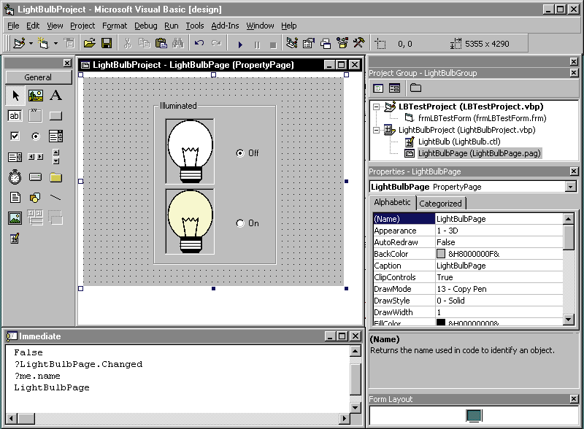Collapse the LBTestProject tree node
Screen dimensions: 584x429
point(377,107)
